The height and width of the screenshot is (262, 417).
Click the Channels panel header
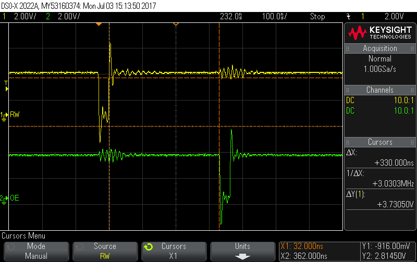(x=380, y=90)
